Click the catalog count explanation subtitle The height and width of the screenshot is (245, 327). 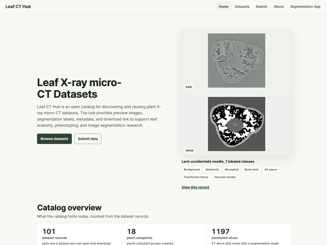click(x=93, y=216)
